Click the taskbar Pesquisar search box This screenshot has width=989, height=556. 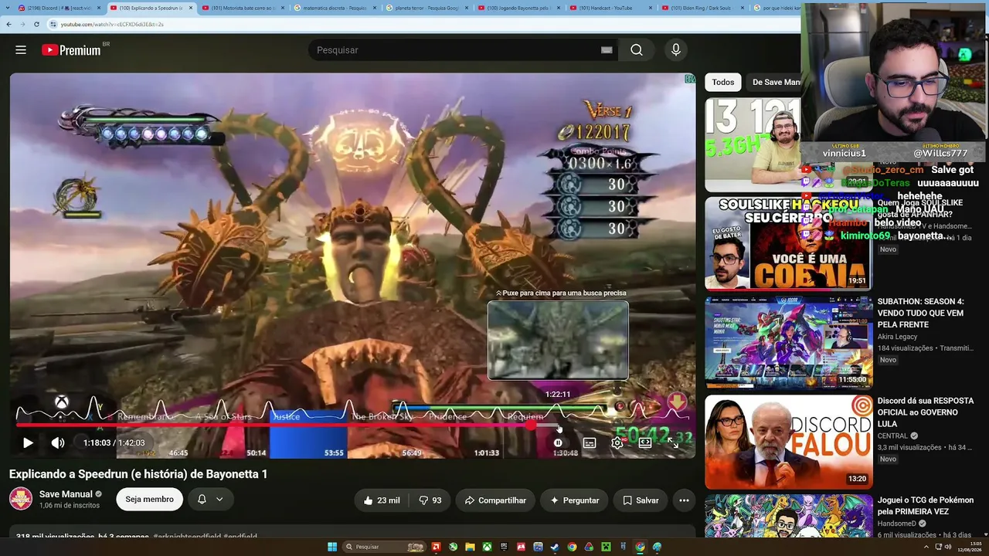click(x=384, y=547)
